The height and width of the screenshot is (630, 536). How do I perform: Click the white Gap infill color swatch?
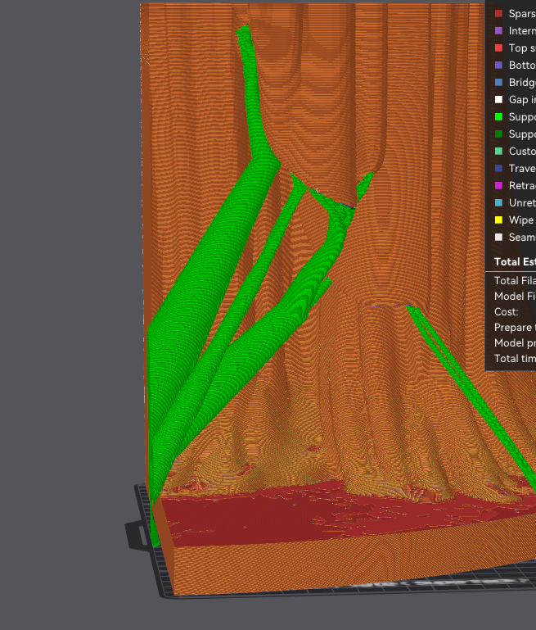[x=498, y=100]
